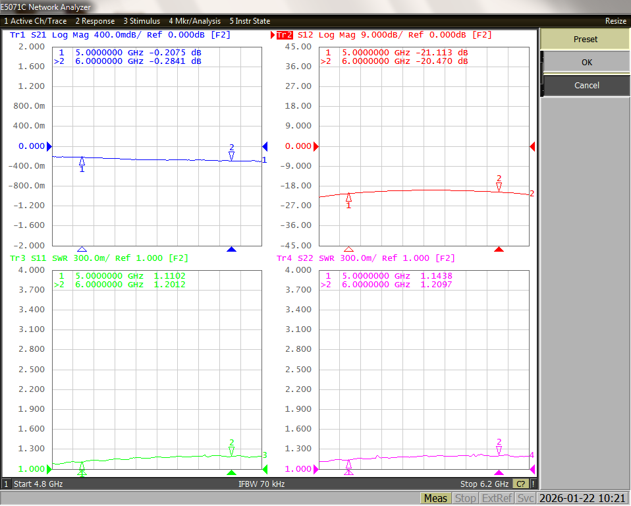Click the Stop 6.2 GHz value
The width and height of the screenshot is (631, 506).
pos(485,484)
